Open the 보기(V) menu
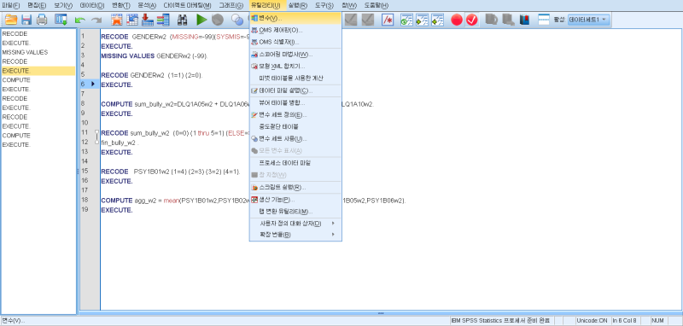 (63, 6)
